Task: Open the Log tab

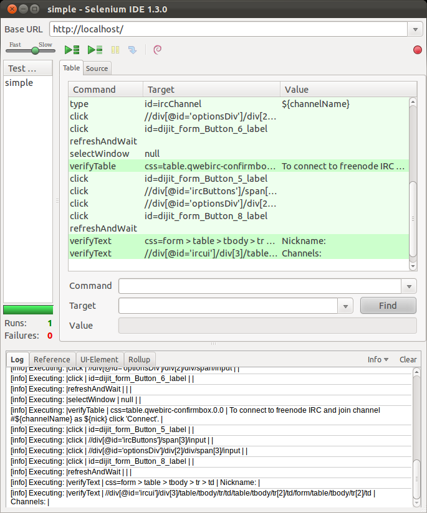Action: (x=17, y=360)
